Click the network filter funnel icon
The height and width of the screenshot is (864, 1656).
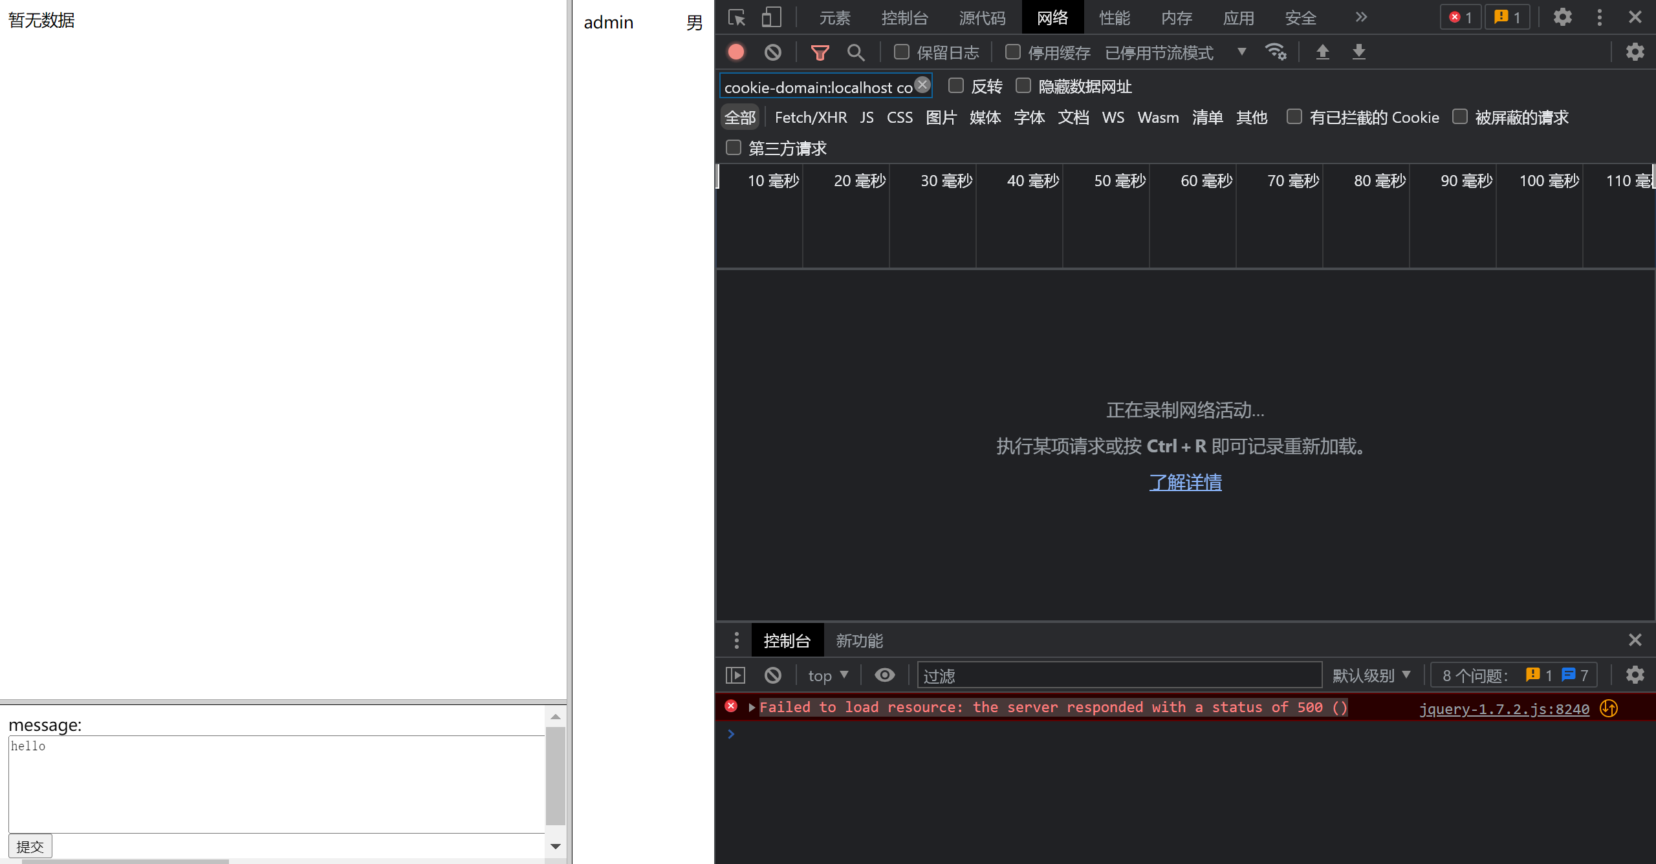[820, 52]
